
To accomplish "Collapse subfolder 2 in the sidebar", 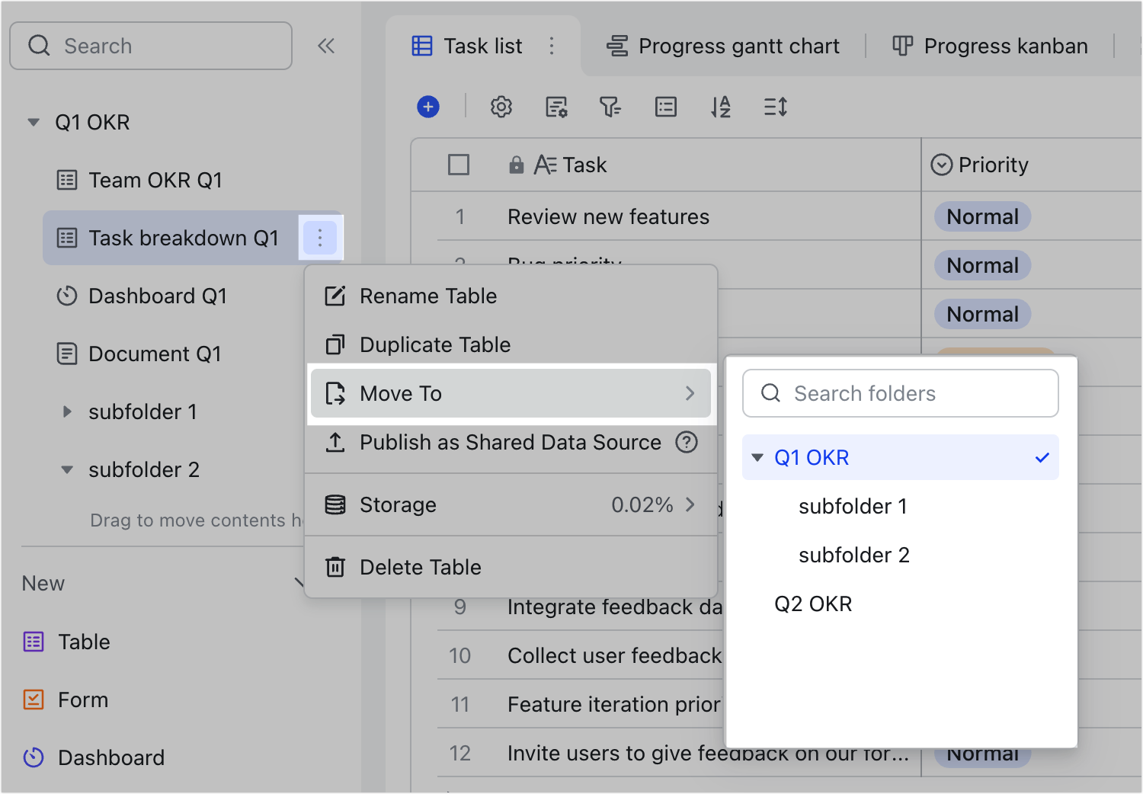I will click(67, 469).
